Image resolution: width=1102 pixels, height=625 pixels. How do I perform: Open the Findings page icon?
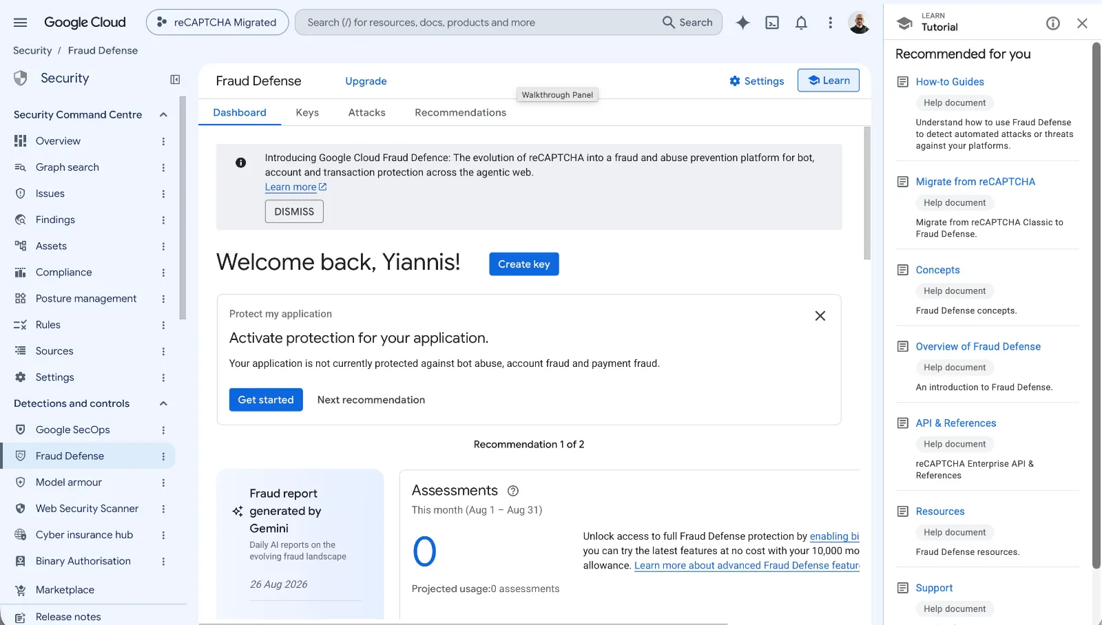pos(21,220)
